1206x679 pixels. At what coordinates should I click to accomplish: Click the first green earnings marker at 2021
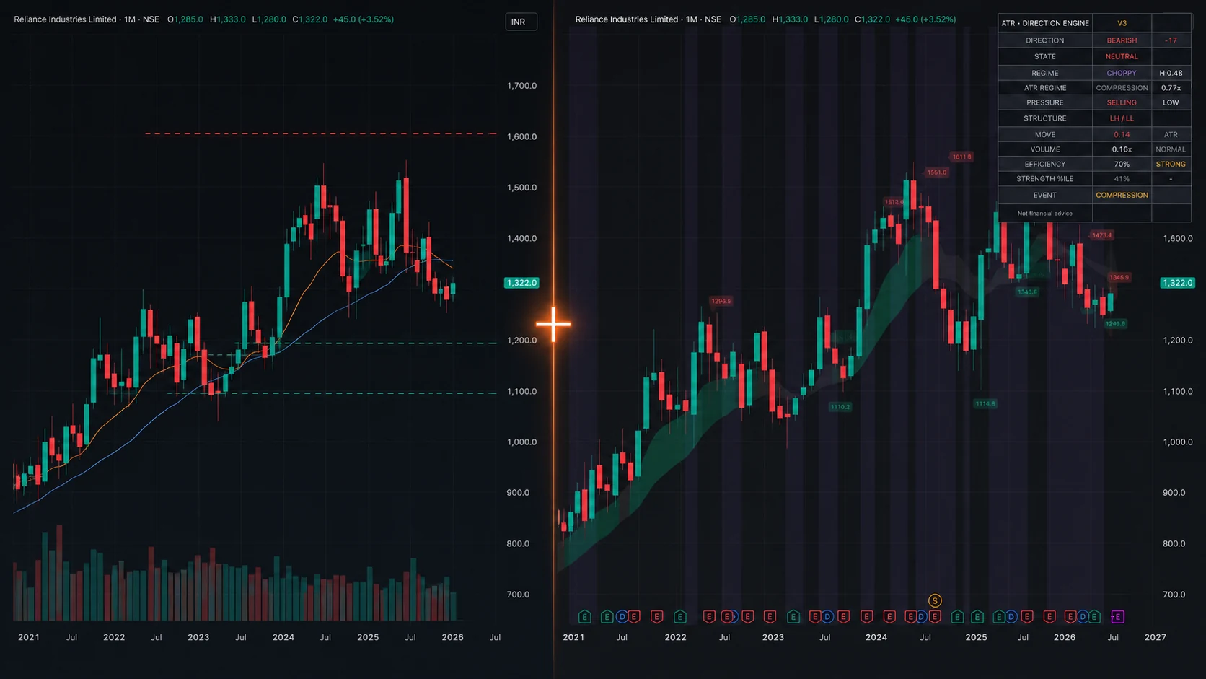(x=585, y=617)
